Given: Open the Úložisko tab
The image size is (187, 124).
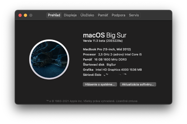Looking at the screenshot, I should pyautogui.click(x=87, y=15).
